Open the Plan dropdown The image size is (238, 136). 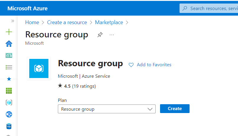click(x=107, y=109)
